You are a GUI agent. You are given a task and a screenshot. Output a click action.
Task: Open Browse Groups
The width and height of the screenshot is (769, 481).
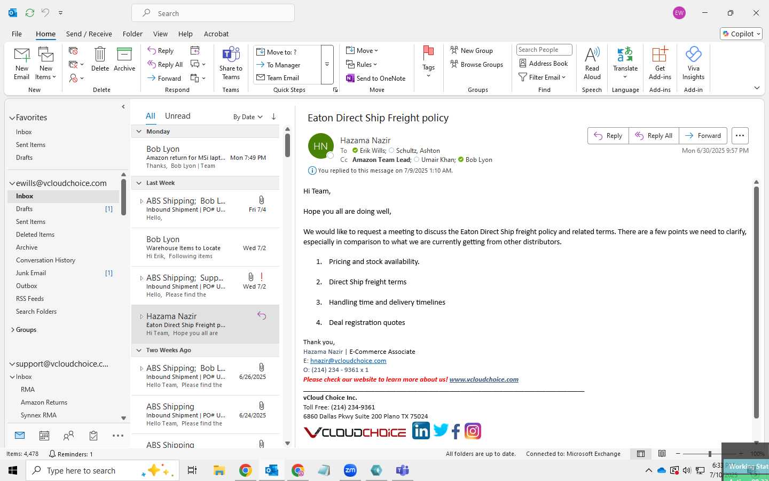point(477,65)
